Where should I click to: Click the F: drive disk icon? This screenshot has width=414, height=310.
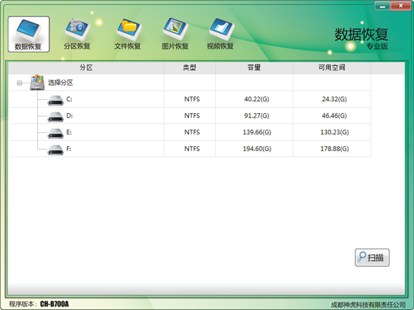tap(55, 149)
